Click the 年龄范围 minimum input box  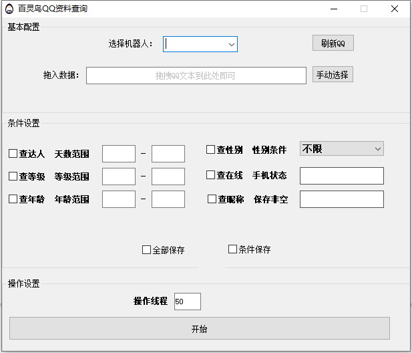[119, 199]
